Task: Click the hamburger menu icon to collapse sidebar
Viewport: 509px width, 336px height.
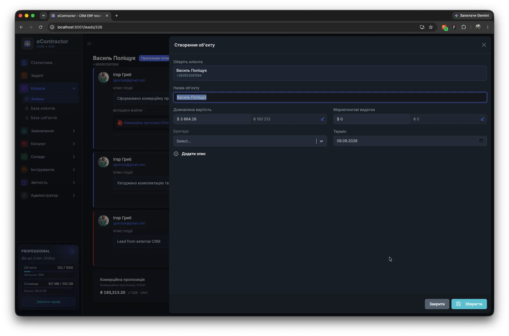Action: click(89, 44)
